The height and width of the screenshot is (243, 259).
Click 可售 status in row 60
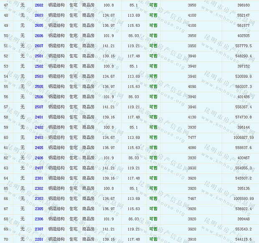point(153,138)
